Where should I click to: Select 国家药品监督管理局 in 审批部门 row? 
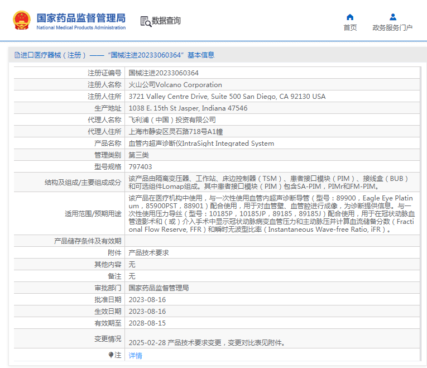coord(159,288)
